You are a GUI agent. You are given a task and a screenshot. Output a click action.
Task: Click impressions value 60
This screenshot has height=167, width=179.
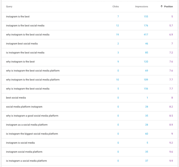click(x=147, y=134)
